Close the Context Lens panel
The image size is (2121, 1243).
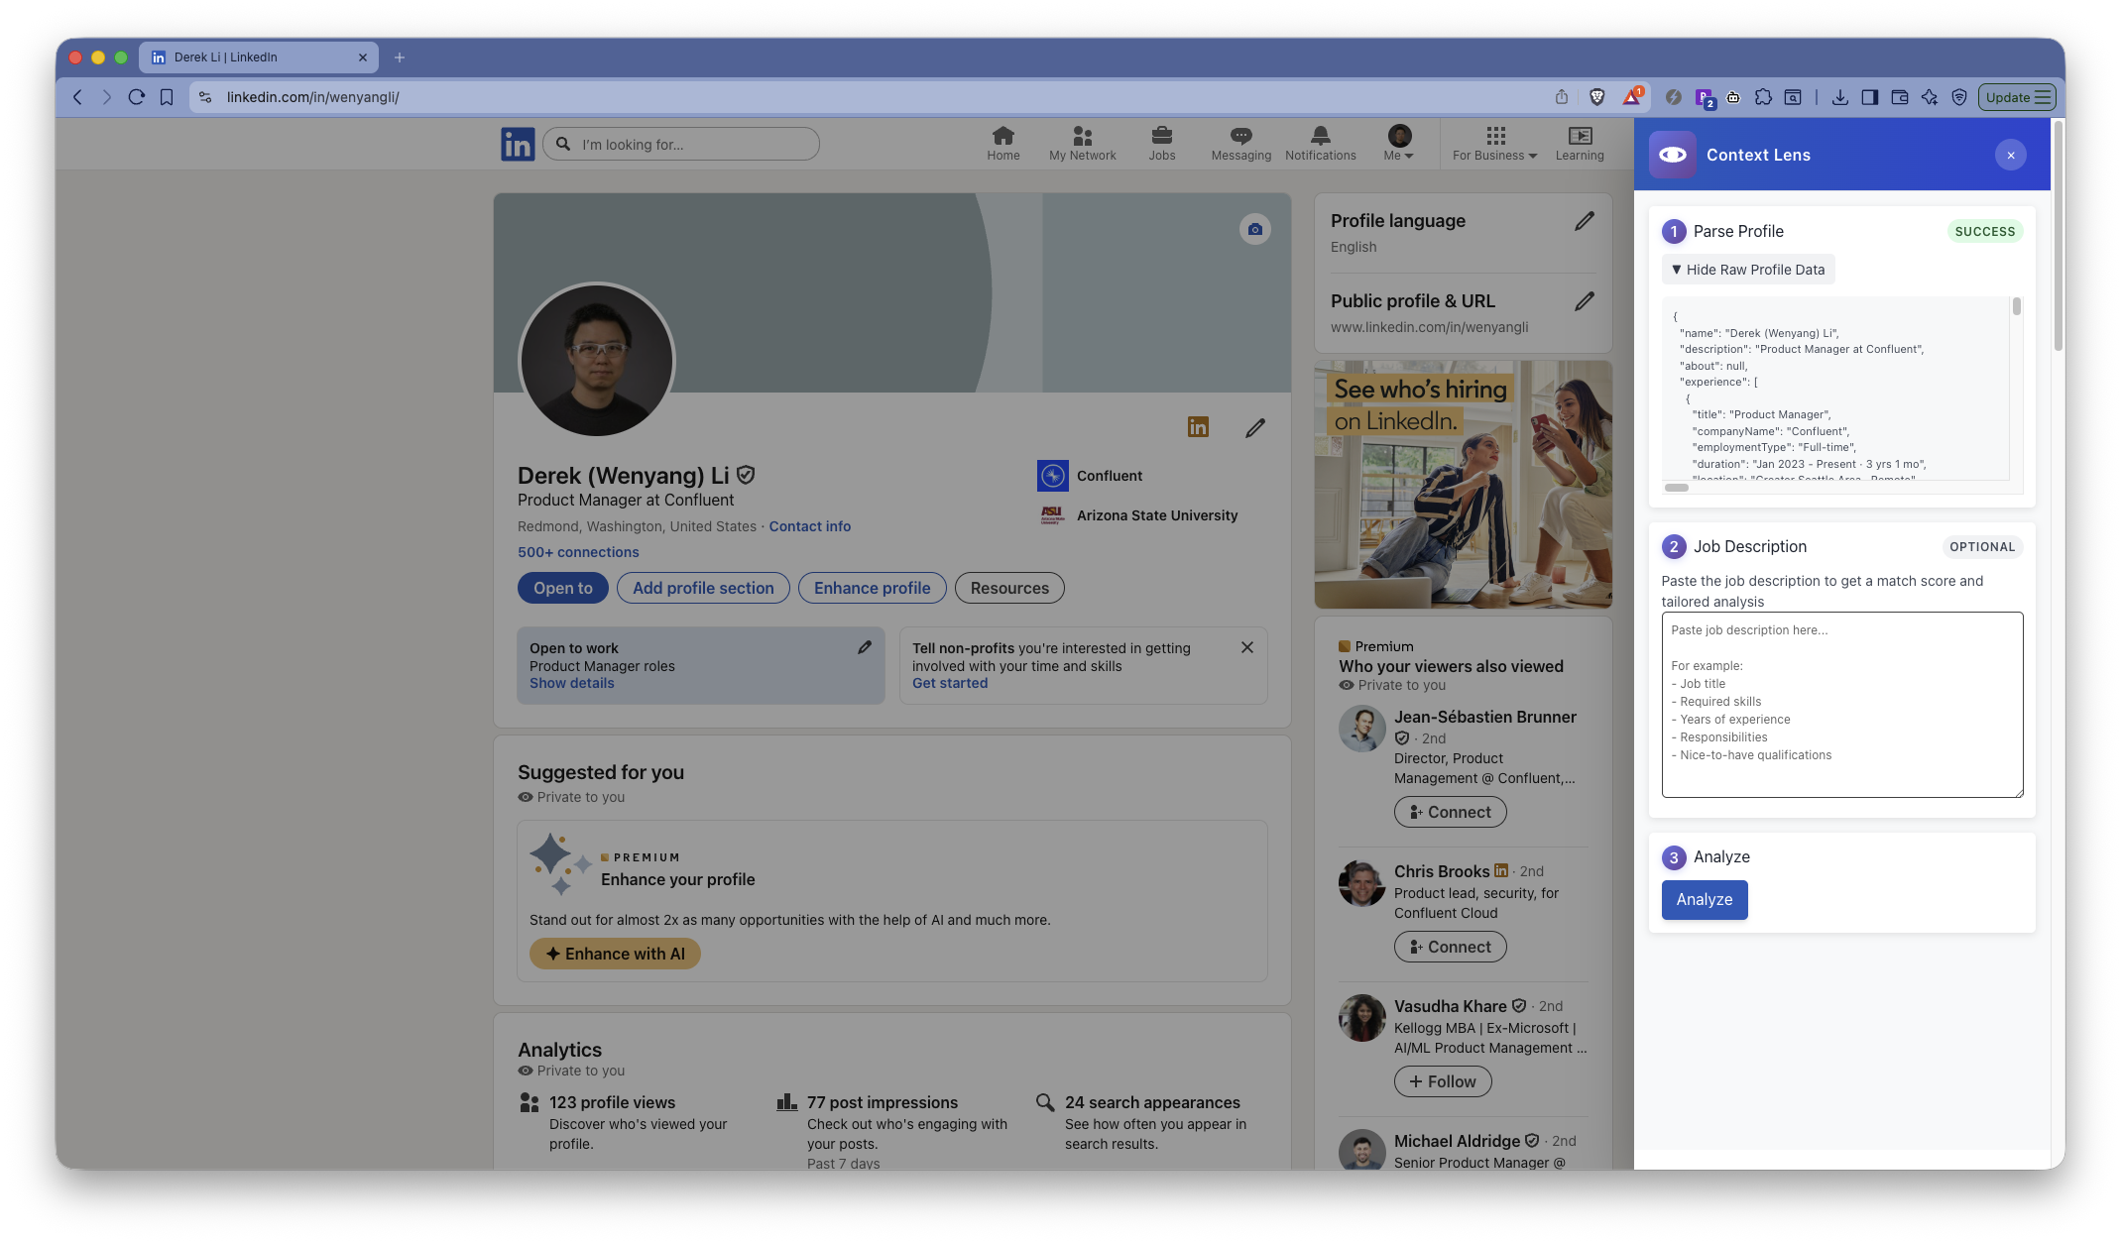coord(2010,155)
